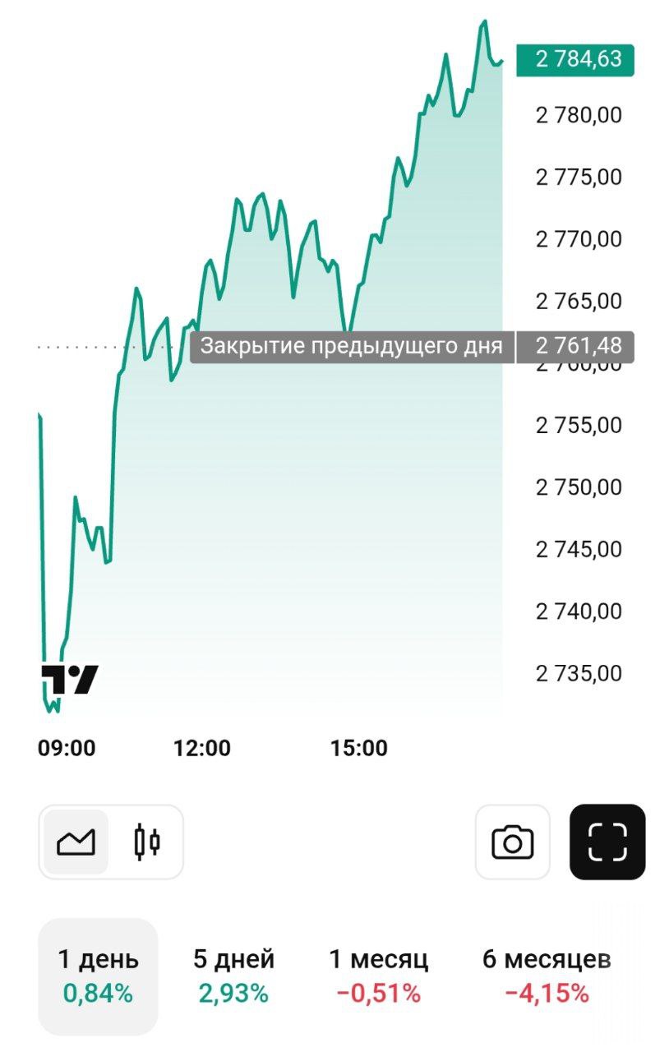Screen dimensions: 669x1052
Task: Click the 15:00 time axis label
Action: (x=358, y=748)
